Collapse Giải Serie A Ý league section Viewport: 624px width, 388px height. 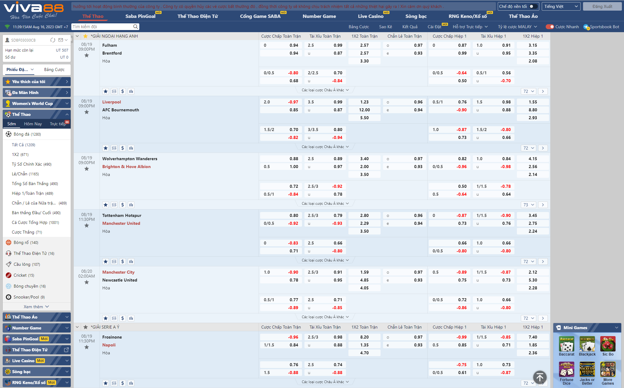pyautogui.click(x=77, y=327)
